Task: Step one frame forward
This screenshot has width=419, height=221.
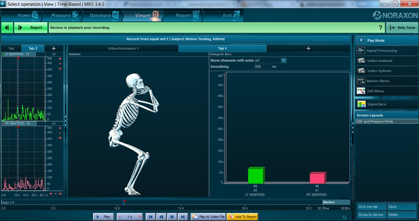Action: 172,217
